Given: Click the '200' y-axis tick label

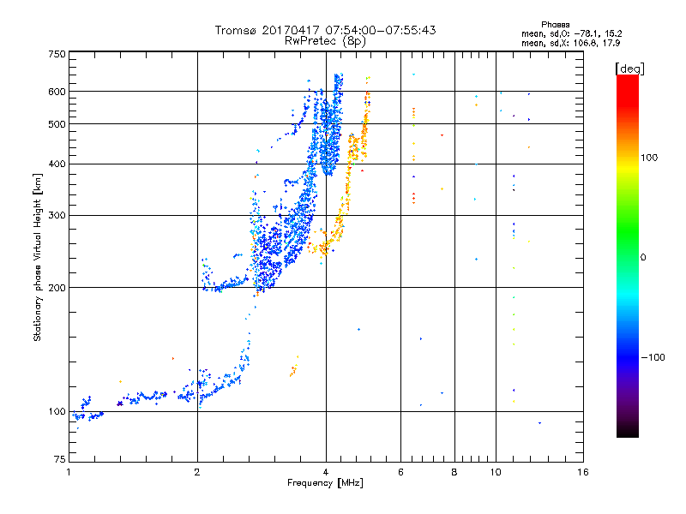Looking at the screenshot, I should point(57,288).
